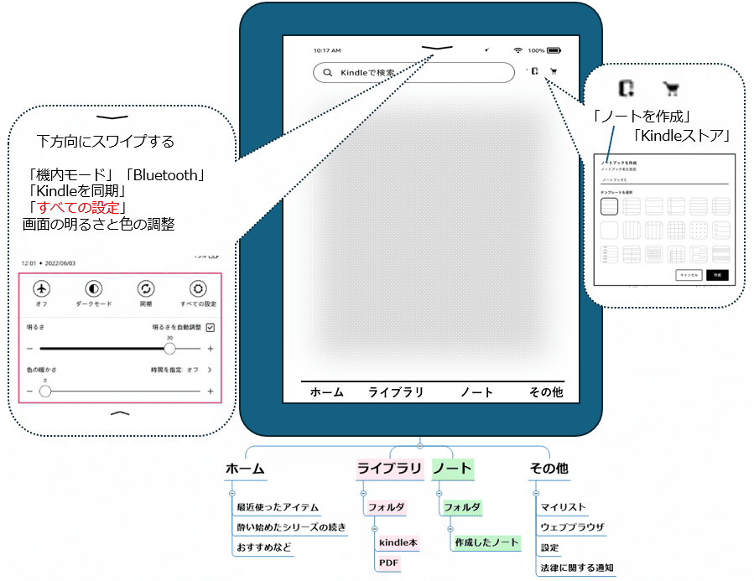Collapse the ノート branch circle in mind map

click(x=439, y=494)
